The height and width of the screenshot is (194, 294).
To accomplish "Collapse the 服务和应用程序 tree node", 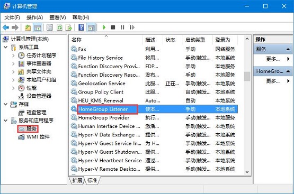I will tap(6, 121).
